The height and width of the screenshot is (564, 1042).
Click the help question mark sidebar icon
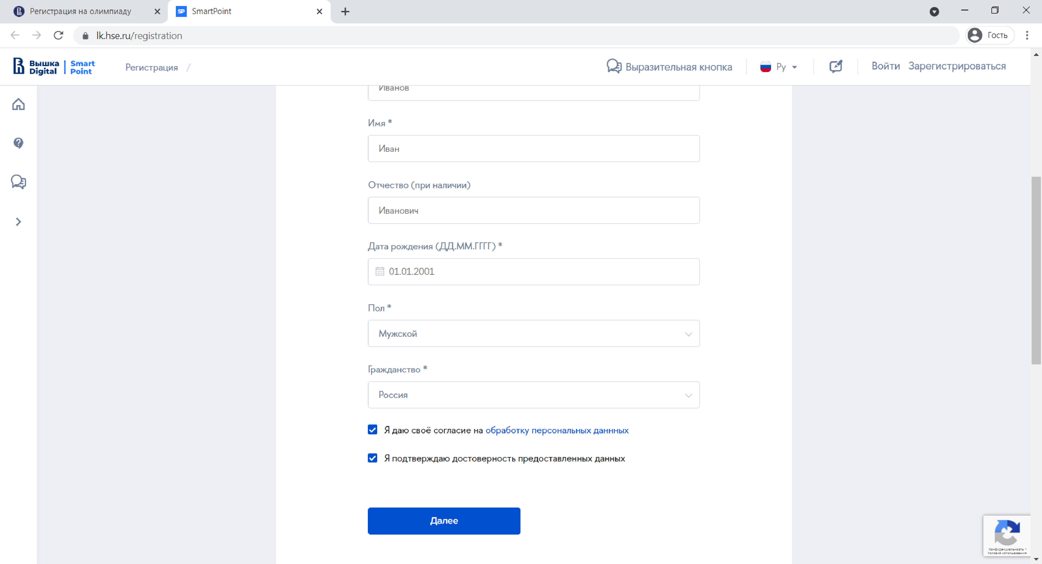click(18, 143)
